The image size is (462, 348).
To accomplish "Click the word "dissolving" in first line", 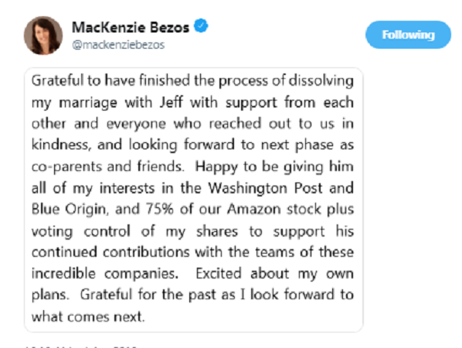I will 321,80.
